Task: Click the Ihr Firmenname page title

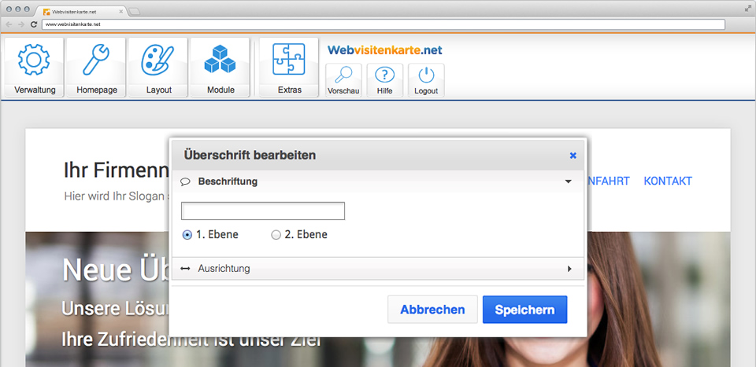Action: click(117, 171)
